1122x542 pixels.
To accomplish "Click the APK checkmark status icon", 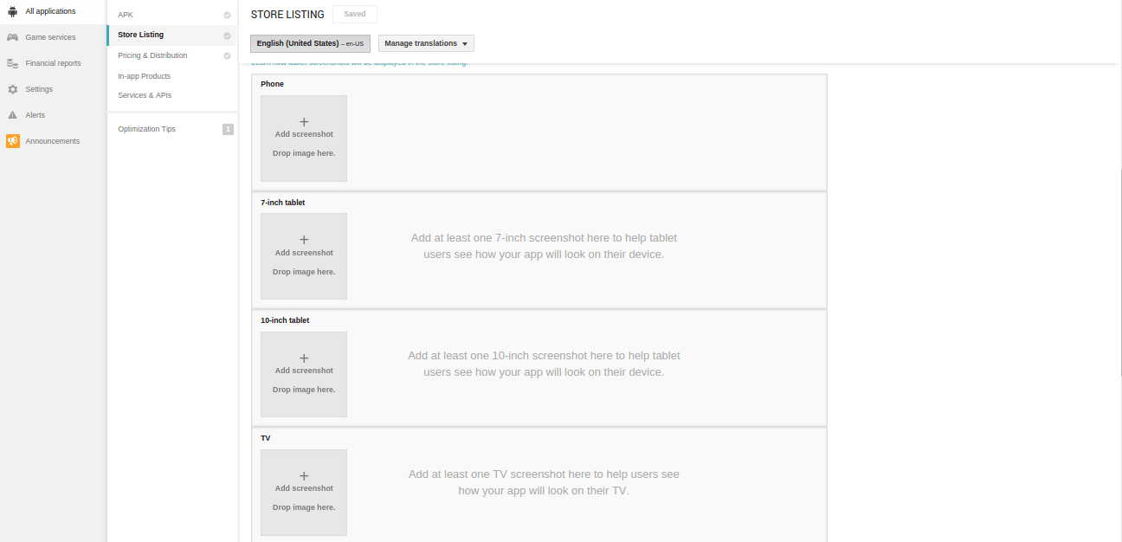I will coord(227,15).
